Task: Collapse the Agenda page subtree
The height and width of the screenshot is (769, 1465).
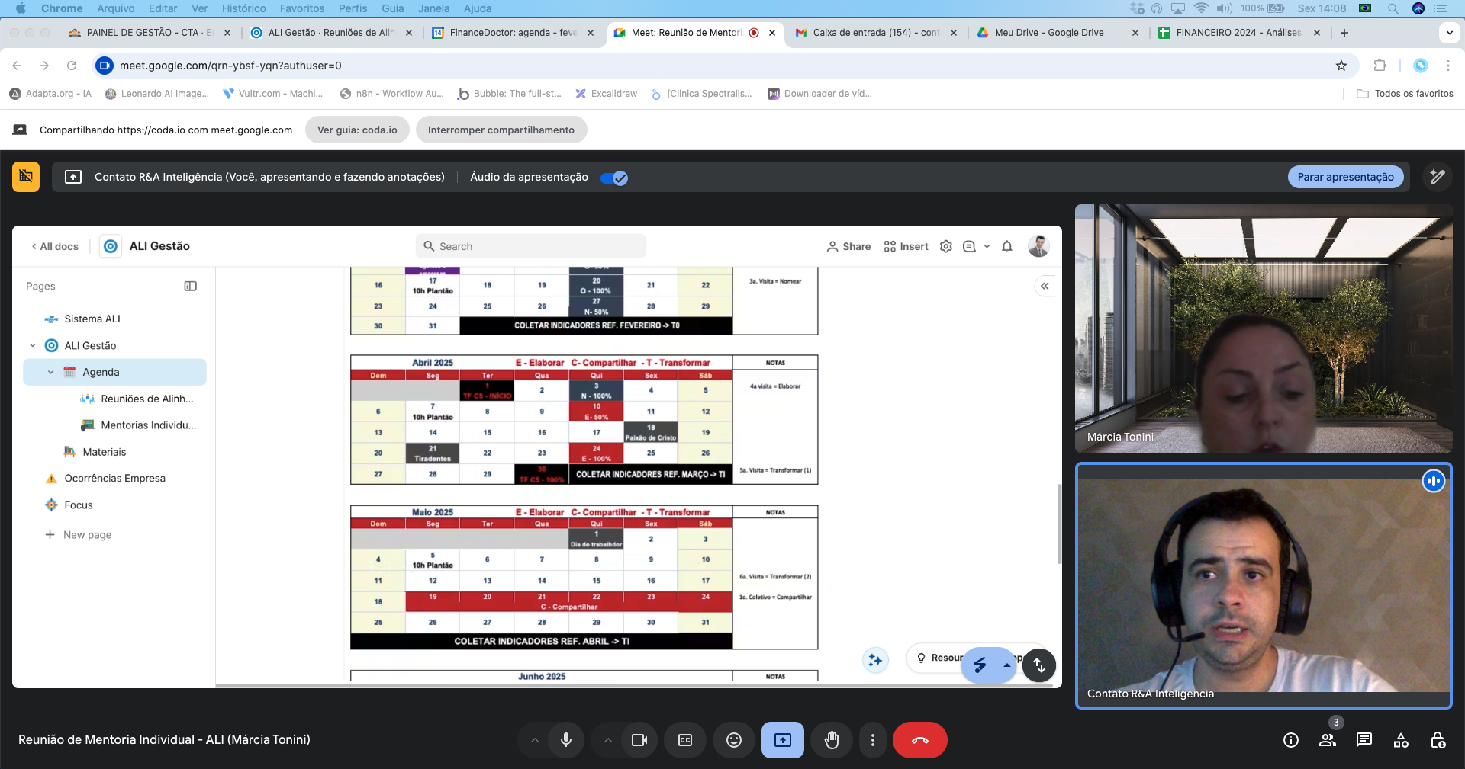Action: pos(51,372)
